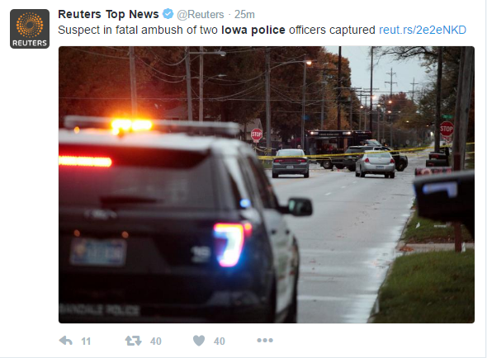Click the blue verified badge
This screenshot has height=358, width=487.
coord(168,14)
